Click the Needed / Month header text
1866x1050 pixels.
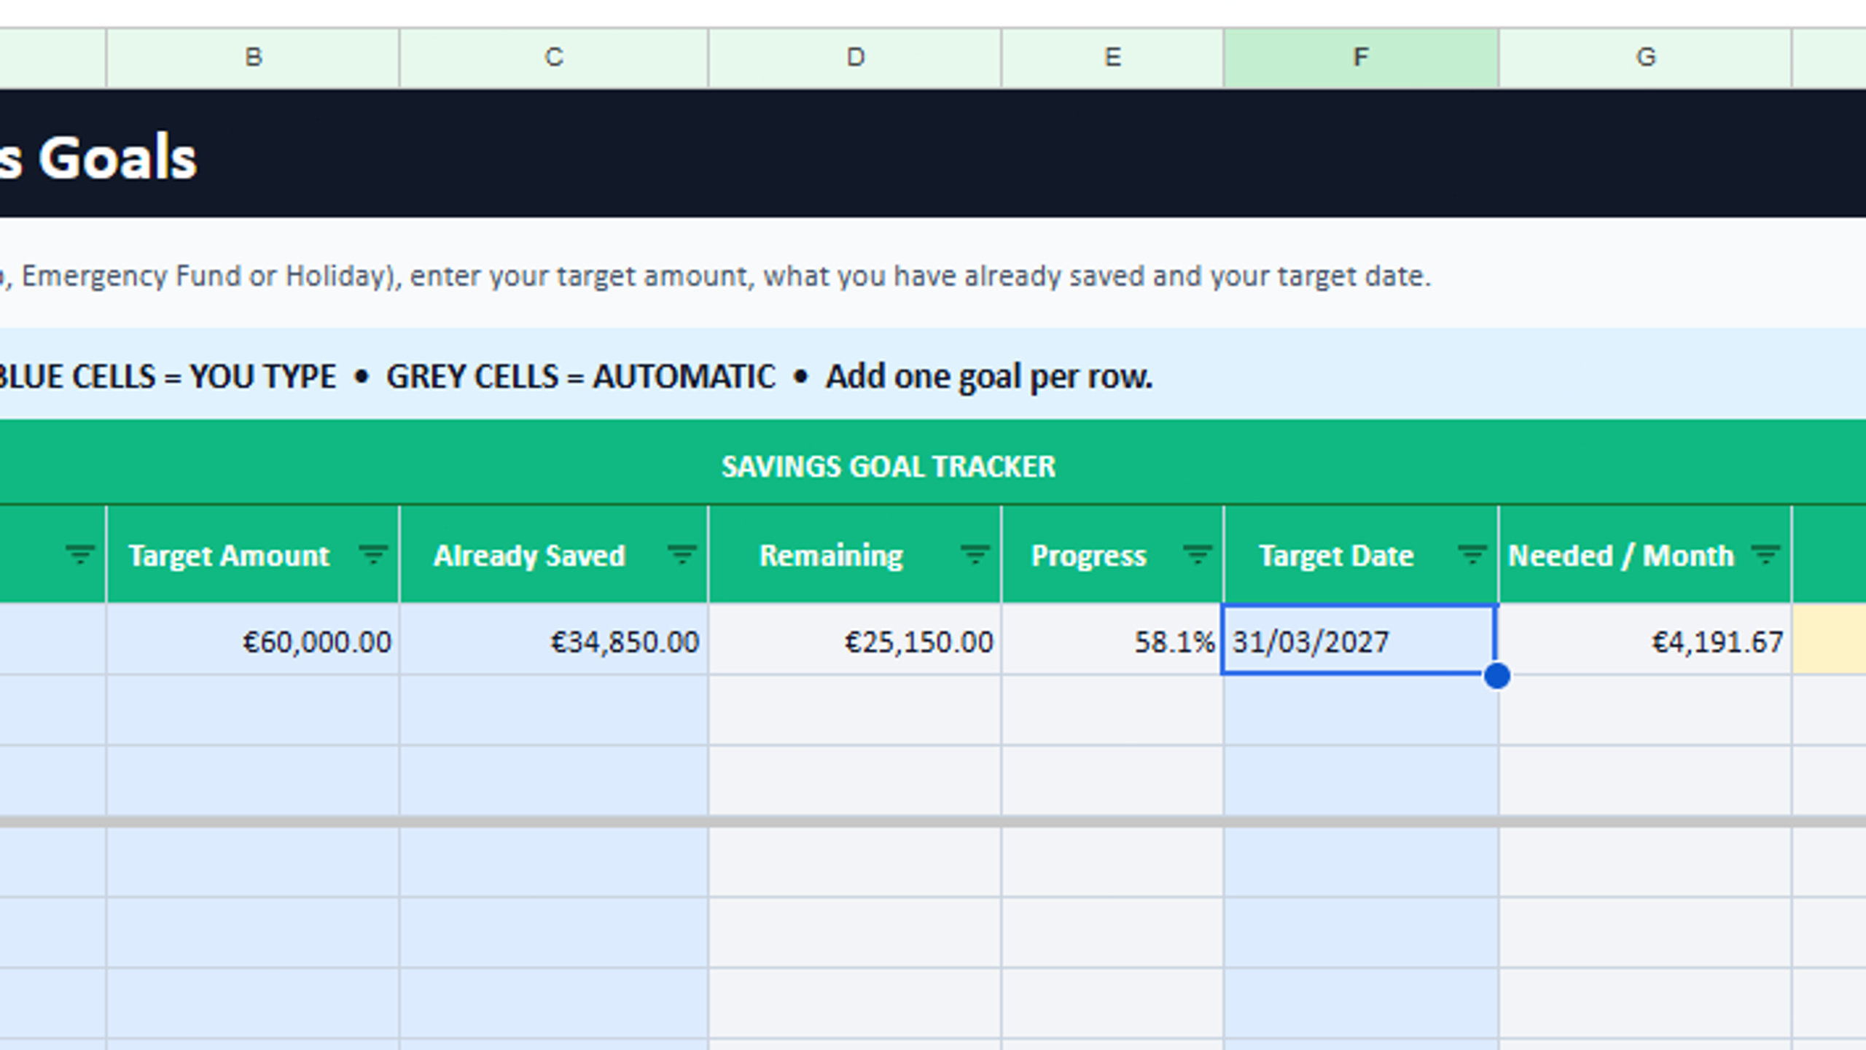point(1620,556)
